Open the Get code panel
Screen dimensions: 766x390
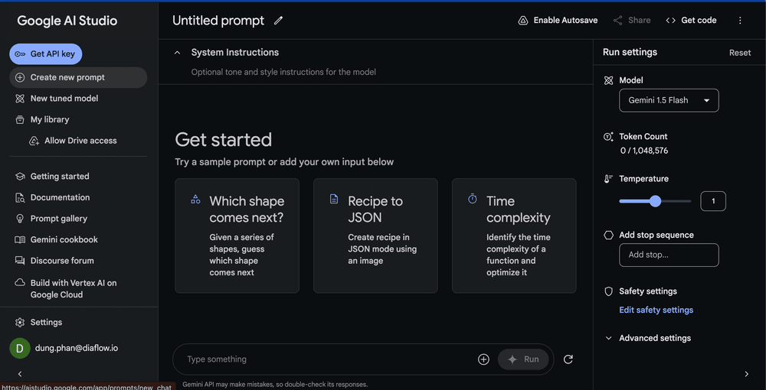point(691,21)
